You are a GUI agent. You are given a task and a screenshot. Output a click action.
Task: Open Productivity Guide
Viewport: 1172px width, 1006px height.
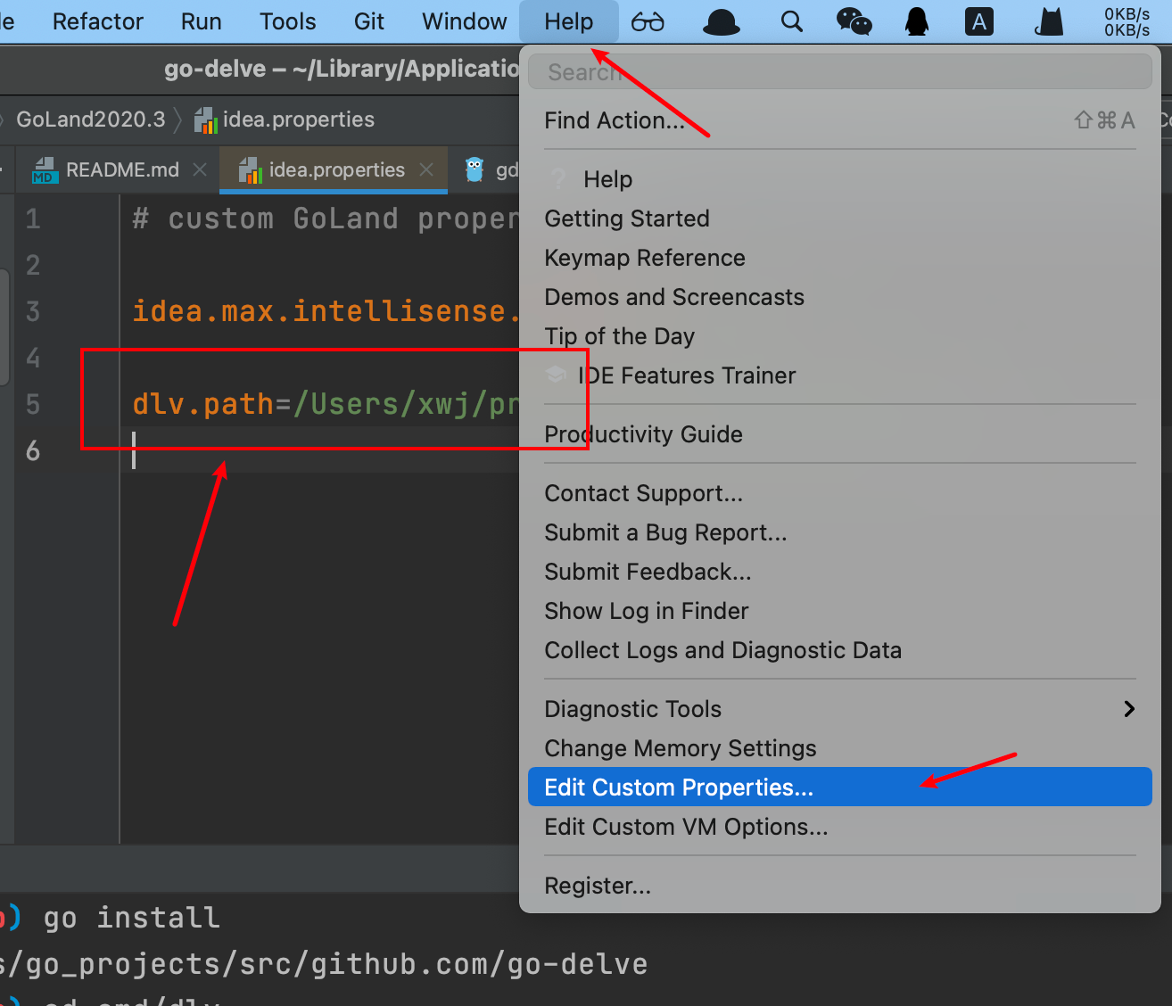click(x=839, y=433)
